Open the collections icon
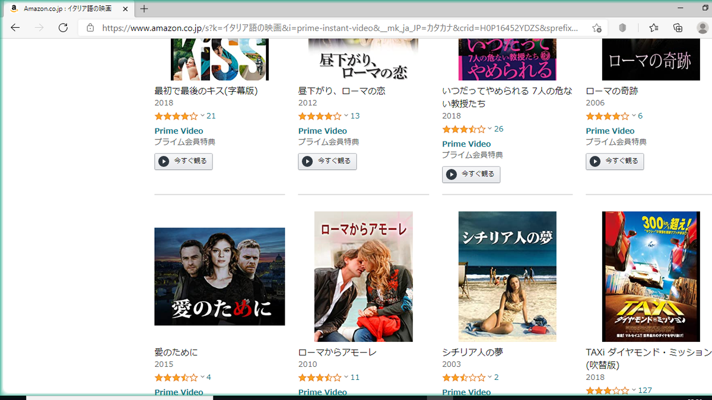712x400 pixels. pos(678,28)
